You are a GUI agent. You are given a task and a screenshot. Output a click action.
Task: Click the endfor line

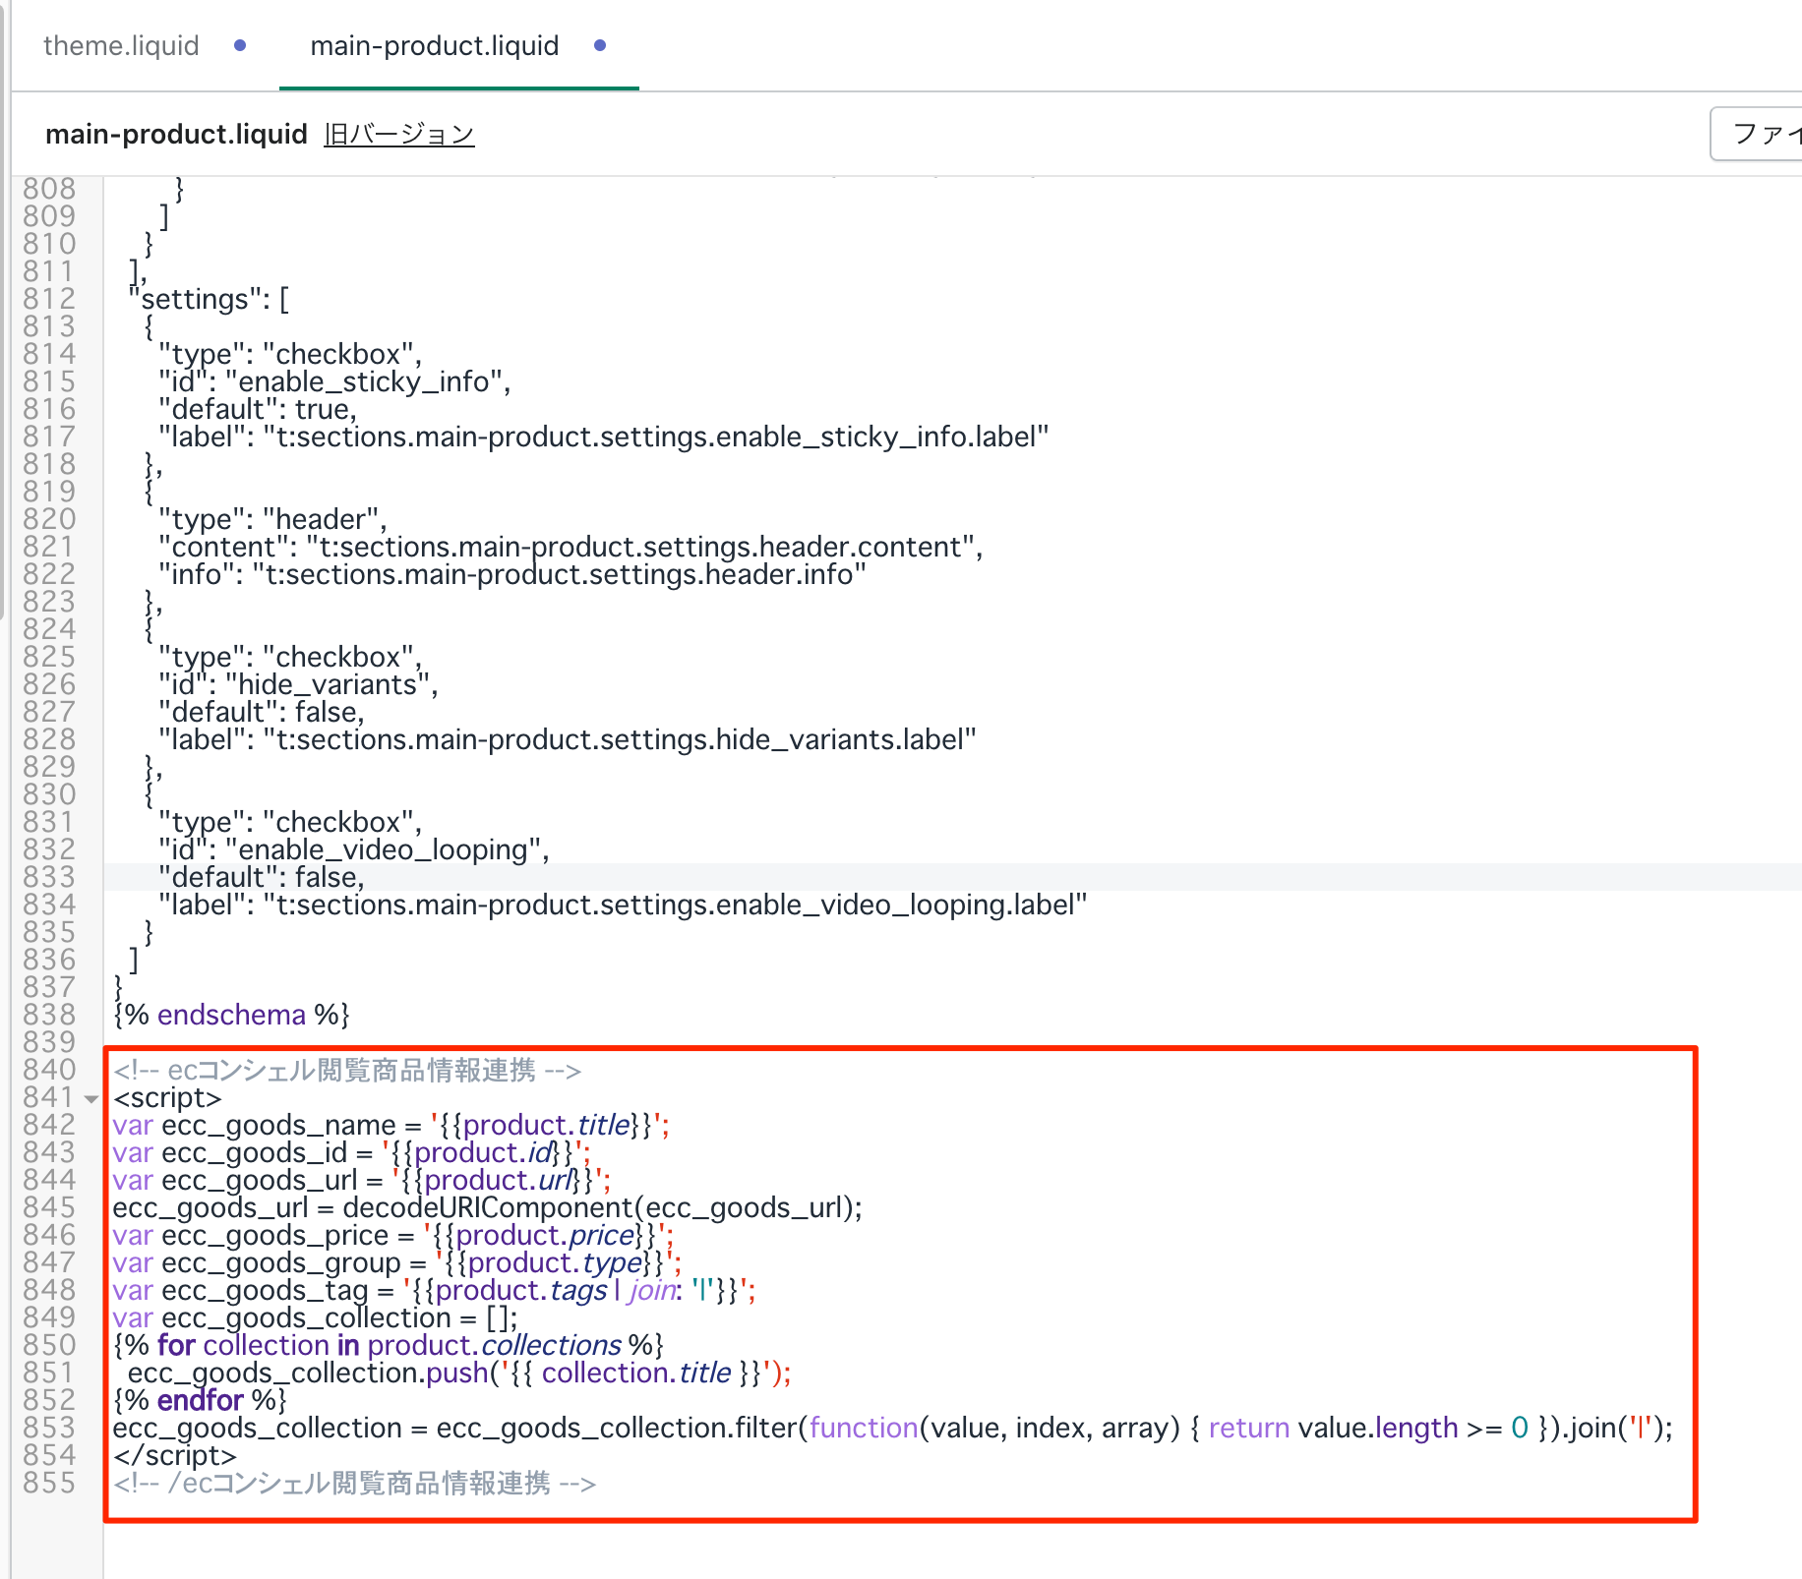point(200,1399)
